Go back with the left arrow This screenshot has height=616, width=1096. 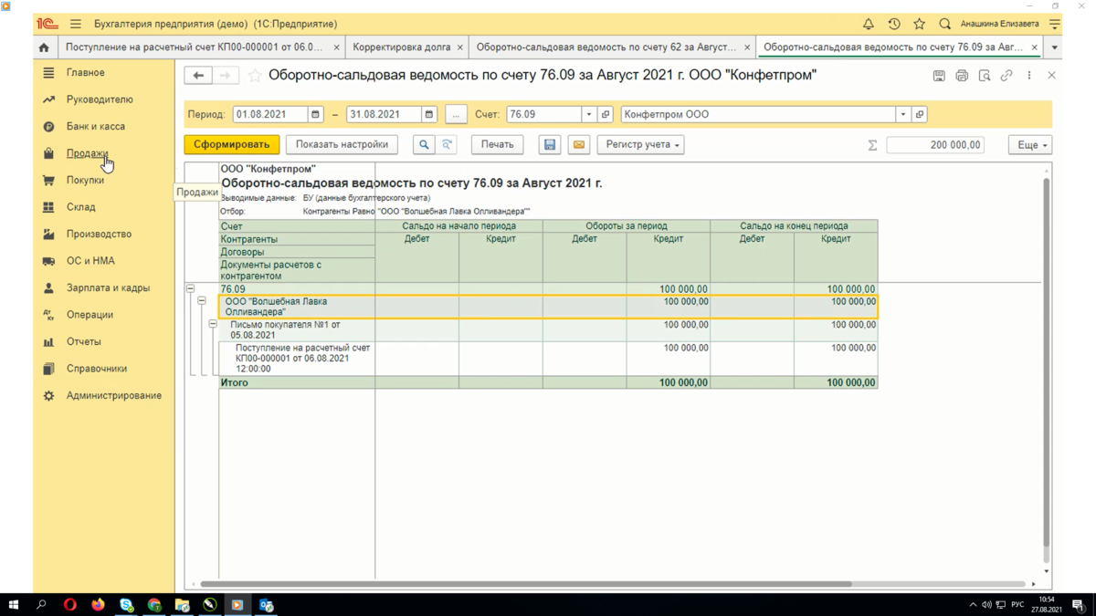(x=198, y=76)
